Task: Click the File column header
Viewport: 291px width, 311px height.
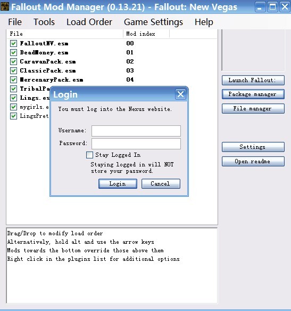Action: pos(65,34)
